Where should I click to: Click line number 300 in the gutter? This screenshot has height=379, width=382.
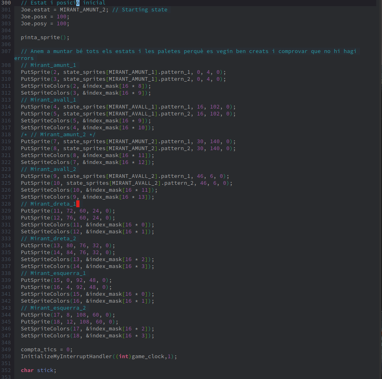pyautogui.click(x=6, y=3)
